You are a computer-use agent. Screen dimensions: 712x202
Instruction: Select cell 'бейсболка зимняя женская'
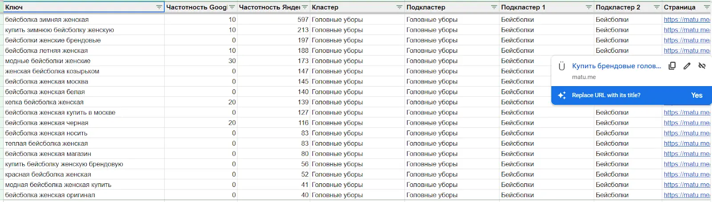[x=47, y=20]
